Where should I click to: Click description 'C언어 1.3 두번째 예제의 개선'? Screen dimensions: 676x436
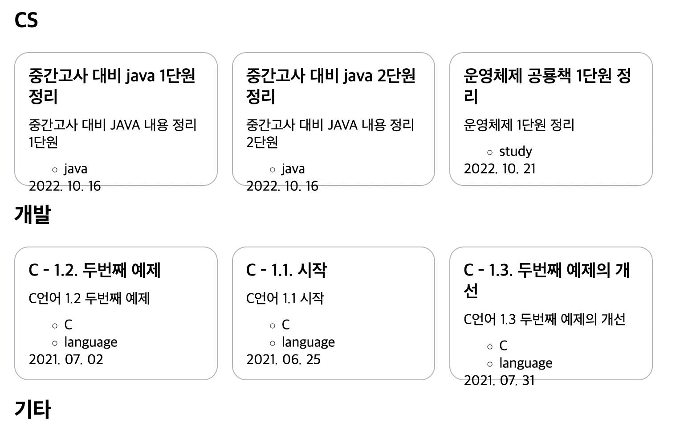coord(544,320)
